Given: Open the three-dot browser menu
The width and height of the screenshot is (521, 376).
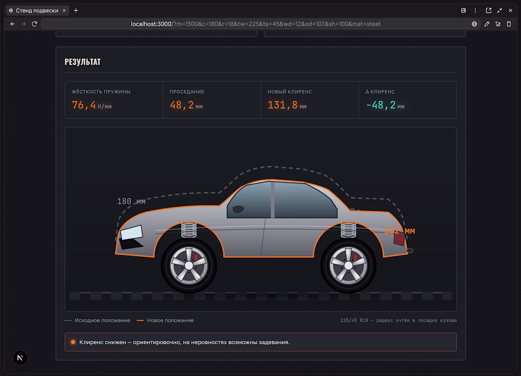Looking at the screenshot, I should click(475, 10).
